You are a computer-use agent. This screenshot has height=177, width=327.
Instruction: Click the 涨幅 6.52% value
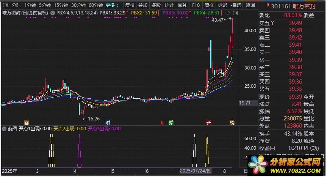tap(295, 111)
